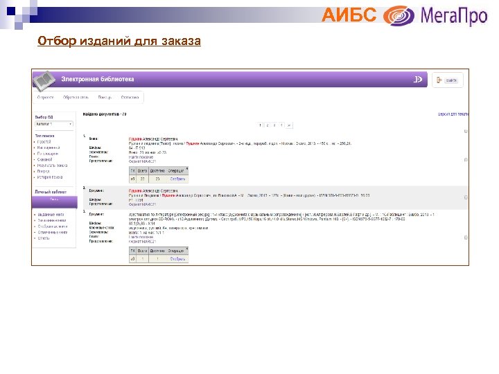Click the Найдено документов results count text
This screenshot has width=499, height=374.
(x=105, y=114)
